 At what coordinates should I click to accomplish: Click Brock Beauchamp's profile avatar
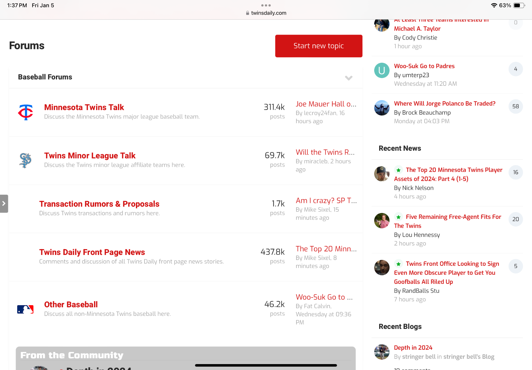[x=382, y=108]
